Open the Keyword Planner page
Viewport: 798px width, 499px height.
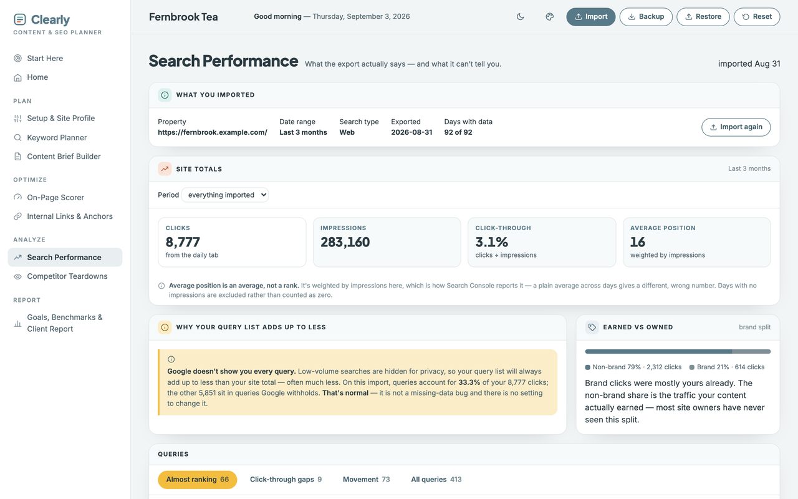pos(65,138)
